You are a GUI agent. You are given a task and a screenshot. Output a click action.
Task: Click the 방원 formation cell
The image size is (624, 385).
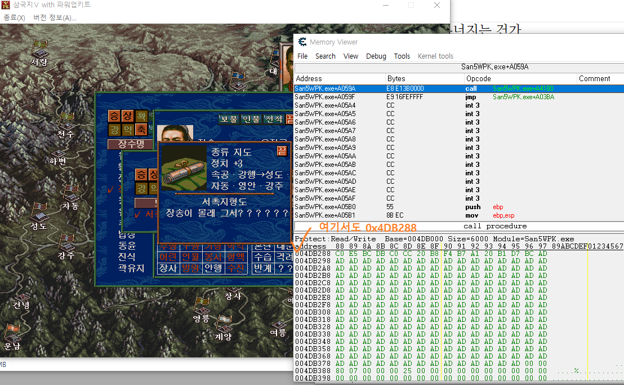(x=190, y=268)
